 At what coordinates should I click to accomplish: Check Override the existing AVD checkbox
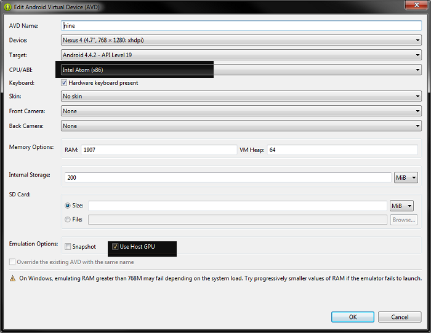[x=12, y=262]
